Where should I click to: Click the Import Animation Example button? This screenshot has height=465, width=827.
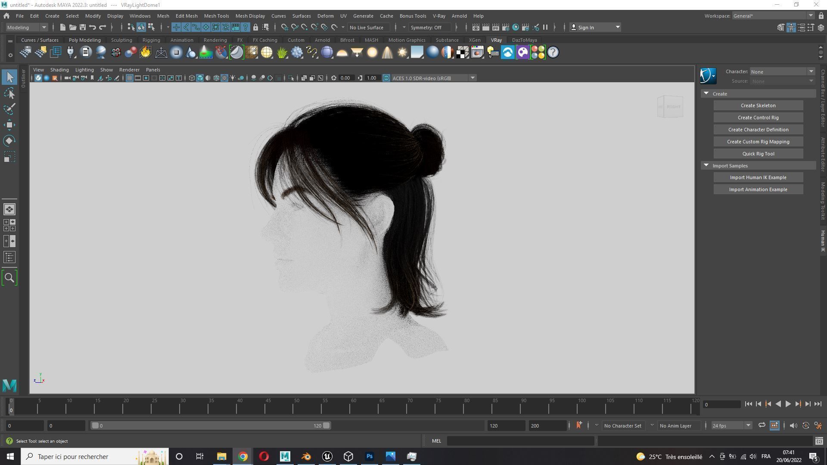pyautogui.click(x=758, y=189)
